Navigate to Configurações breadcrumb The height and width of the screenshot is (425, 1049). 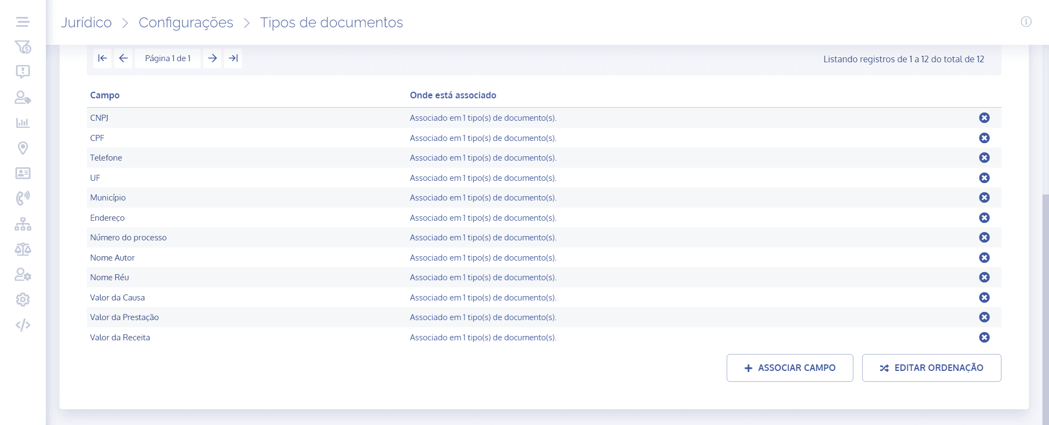click(x=186, y=22)
